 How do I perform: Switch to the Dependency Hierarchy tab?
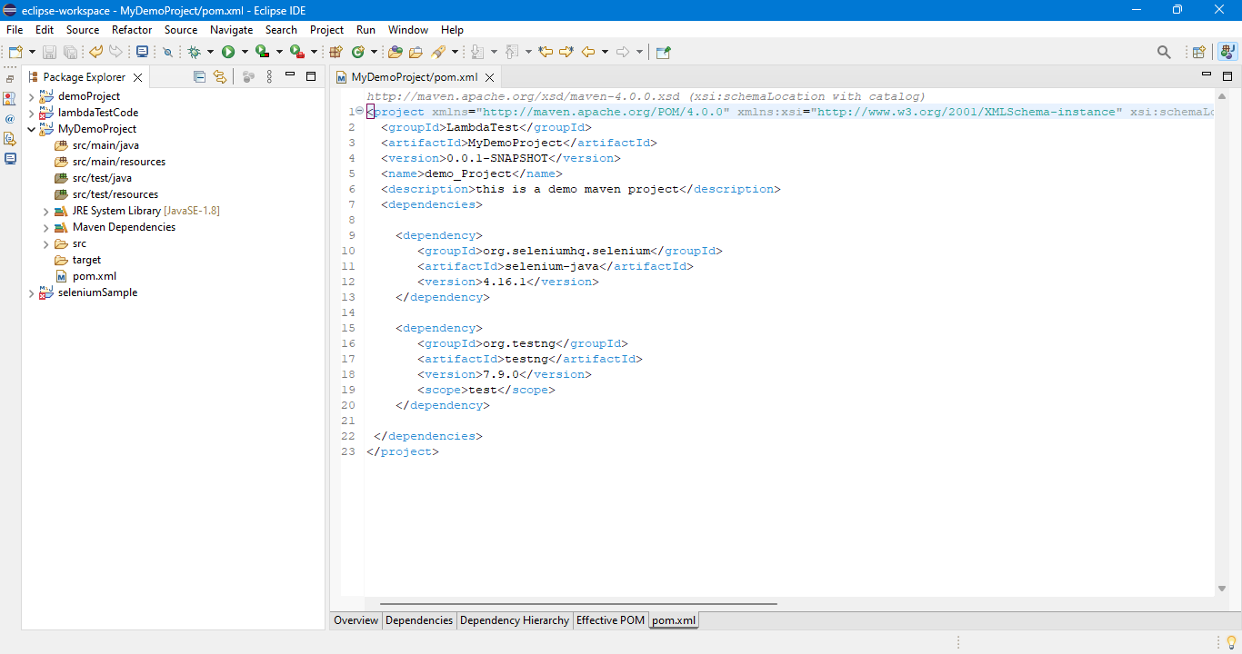(515, 620)
